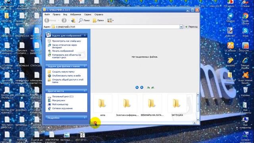Click Просмотреть как слайд-шоу link
Image resolution: width=254 pixels, height=143 pixels.
[66, 41]
